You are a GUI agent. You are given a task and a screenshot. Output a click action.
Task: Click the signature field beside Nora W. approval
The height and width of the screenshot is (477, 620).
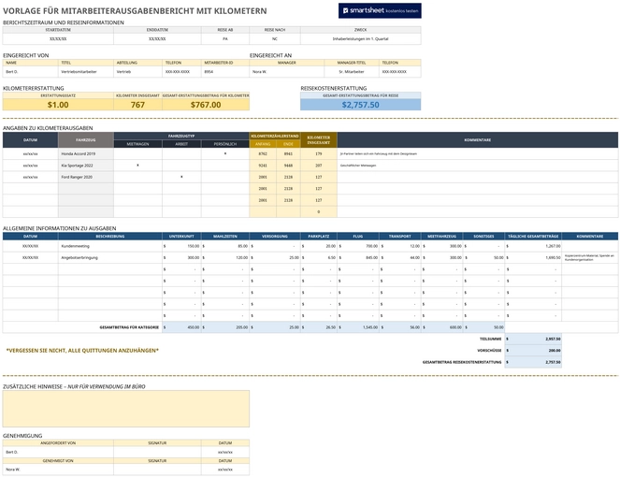[157, 470]
